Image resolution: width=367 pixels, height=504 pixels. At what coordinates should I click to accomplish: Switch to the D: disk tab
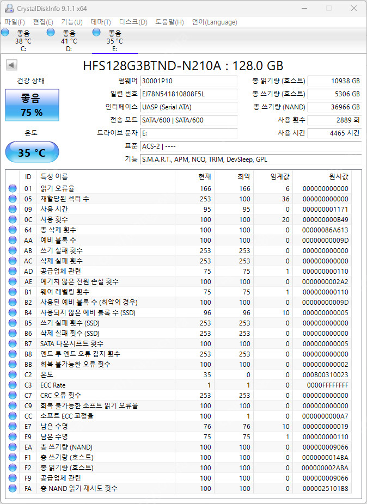[x=69, y=40]
